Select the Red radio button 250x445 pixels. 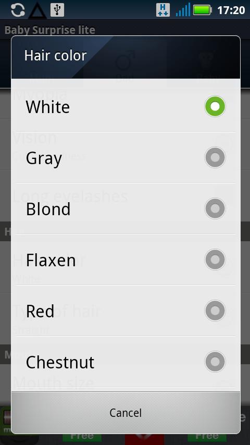click(x=215, y=311)
